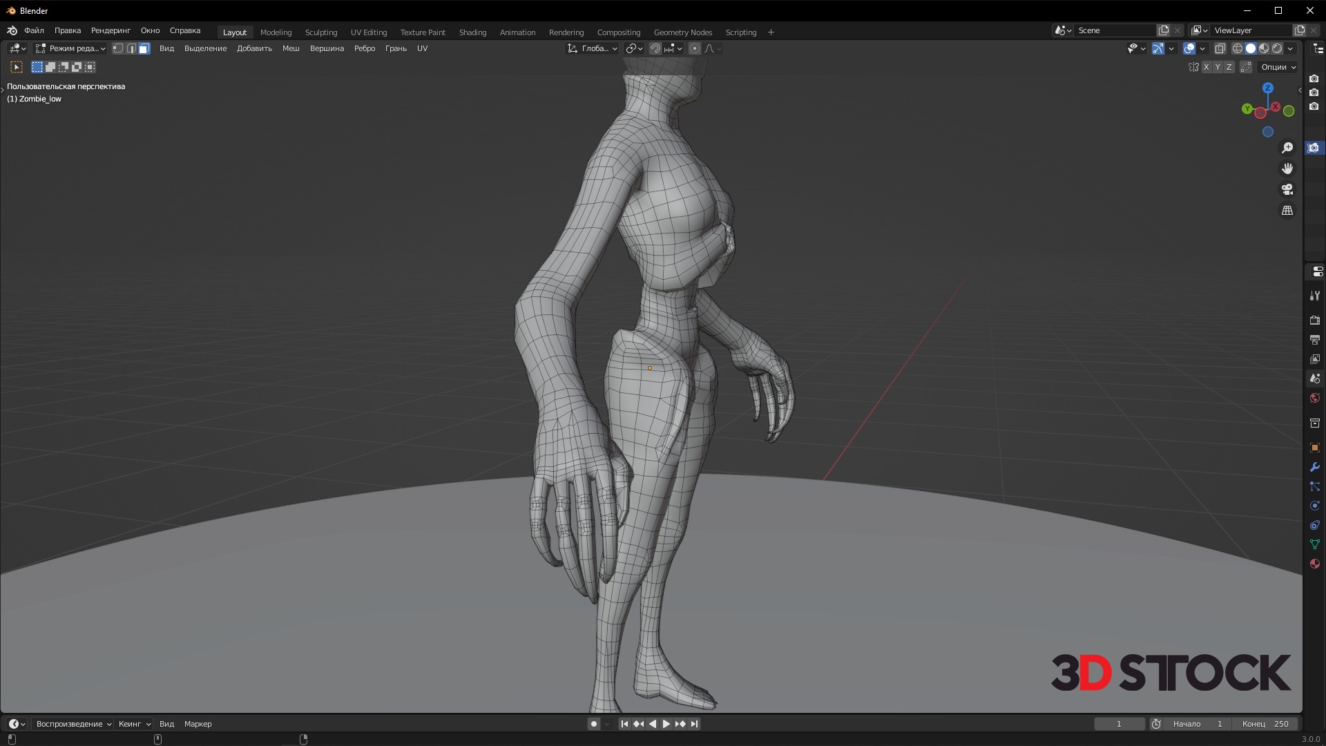Open the Маркер menu in timeline

coord(198,724)
